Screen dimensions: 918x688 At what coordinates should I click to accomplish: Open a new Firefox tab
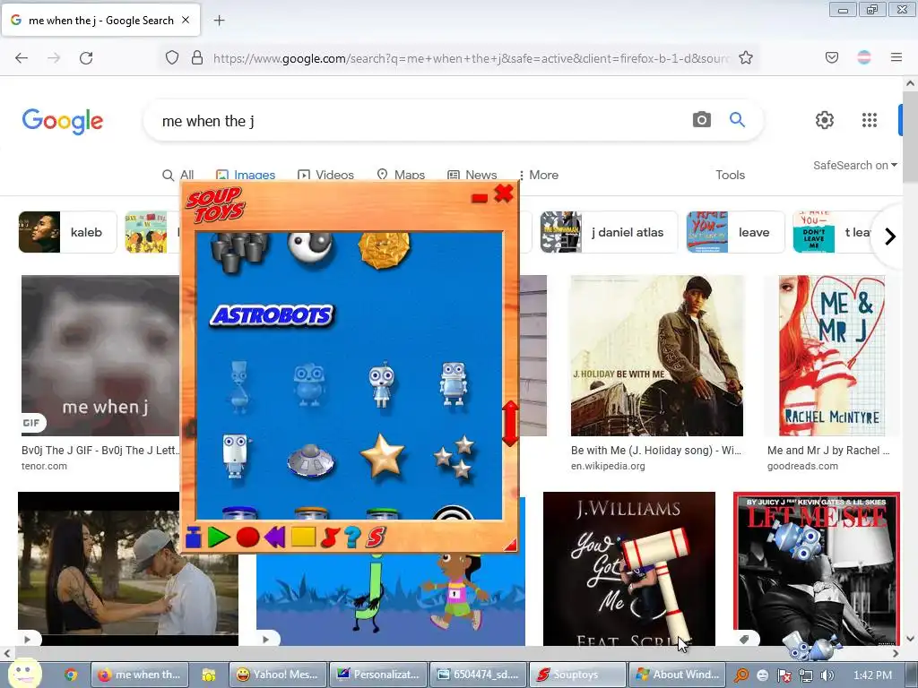coord(219,21)
